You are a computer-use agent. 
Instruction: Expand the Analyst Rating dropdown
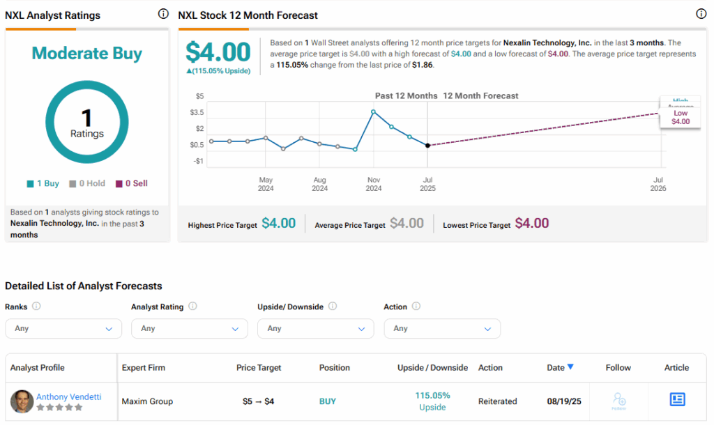click(190, 328)
